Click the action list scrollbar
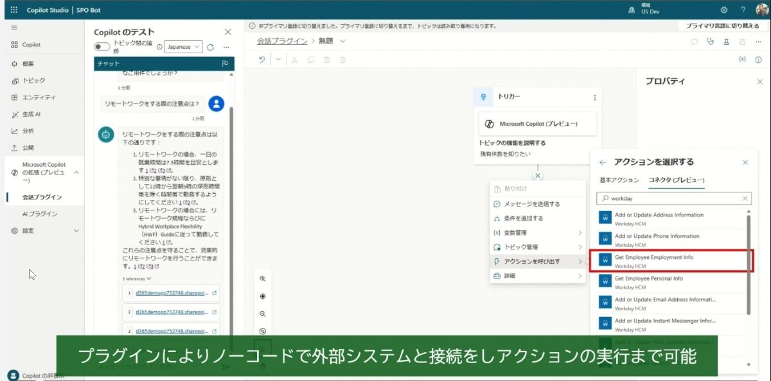 click(x=749, y=266)
